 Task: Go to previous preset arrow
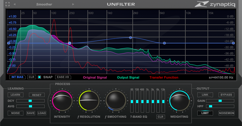(x=14, y=4)
